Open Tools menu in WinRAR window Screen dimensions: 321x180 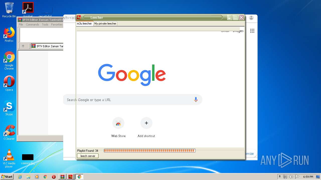click(45, 24)
